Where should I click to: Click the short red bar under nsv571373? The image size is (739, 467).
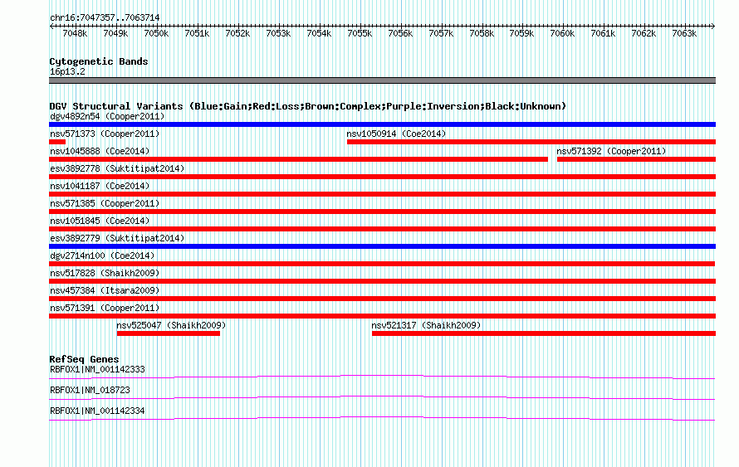click(x=57, y=142)
